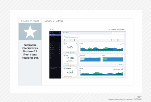Screen dimensions: 151x102
Task: Toggle the red legend entry of Hit Rate chart
Action: pyautogui.click(x=121, y=56)
